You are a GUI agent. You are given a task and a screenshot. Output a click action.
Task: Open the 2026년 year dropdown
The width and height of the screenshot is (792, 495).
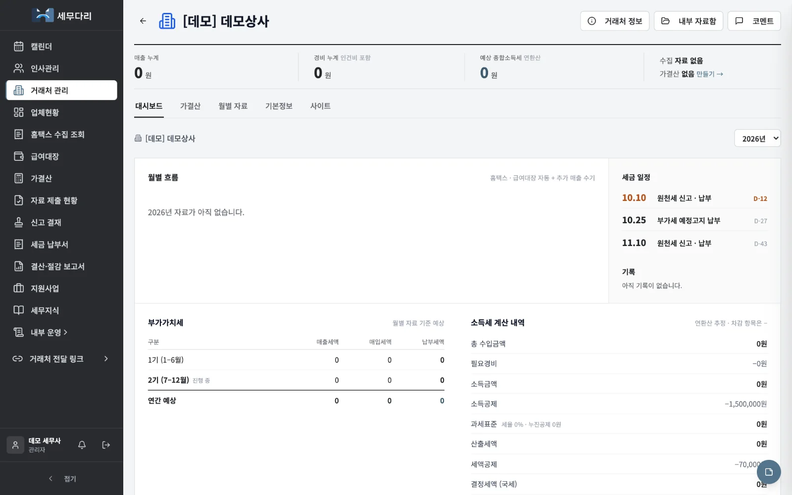point(757,139)
